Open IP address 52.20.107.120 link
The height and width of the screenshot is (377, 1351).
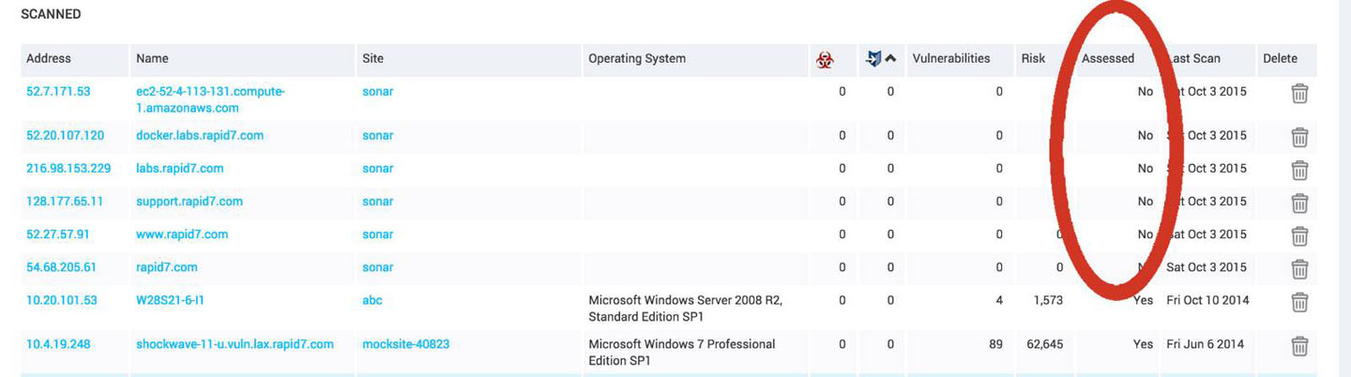point(65,135)
